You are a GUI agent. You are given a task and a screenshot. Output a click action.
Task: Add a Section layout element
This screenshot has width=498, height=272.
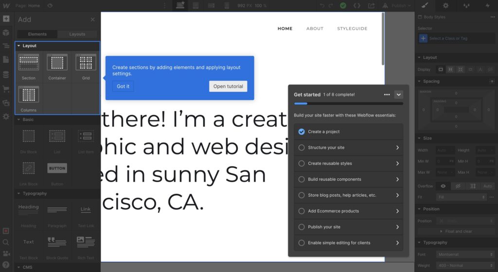tap(29, 63)
